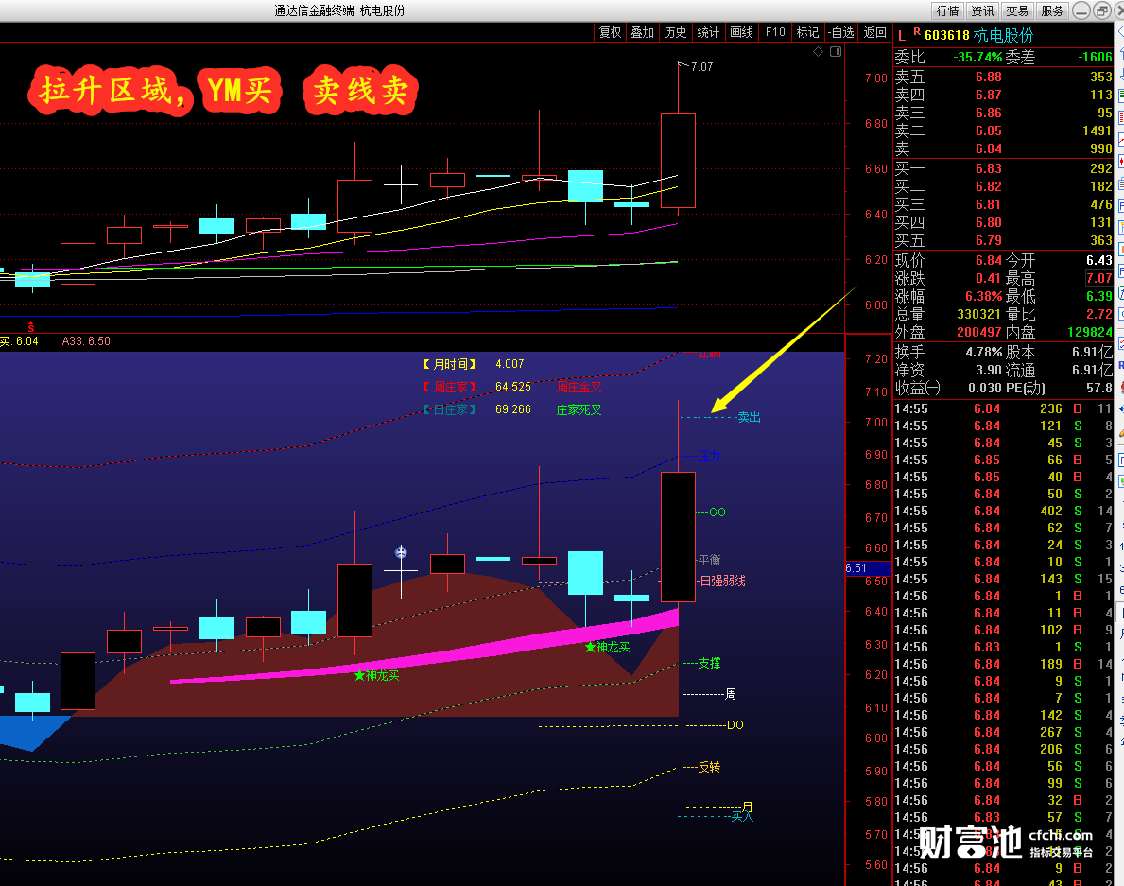Click the red S signal marker under the candles
This screenshot has width=1124, height=886.
31,327
